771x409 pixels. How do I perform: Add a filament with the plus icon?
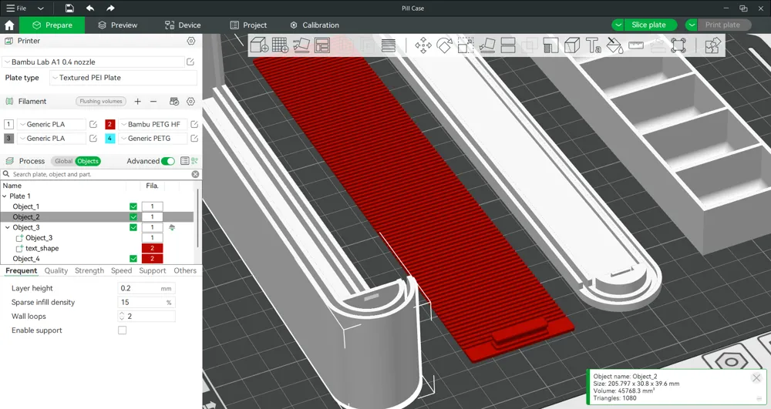[138, 101]
